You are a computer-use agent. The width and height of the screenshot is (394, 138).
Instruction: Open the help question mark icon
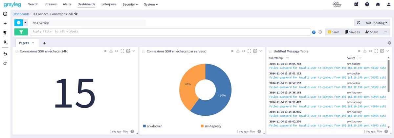(x=367, y=4)
